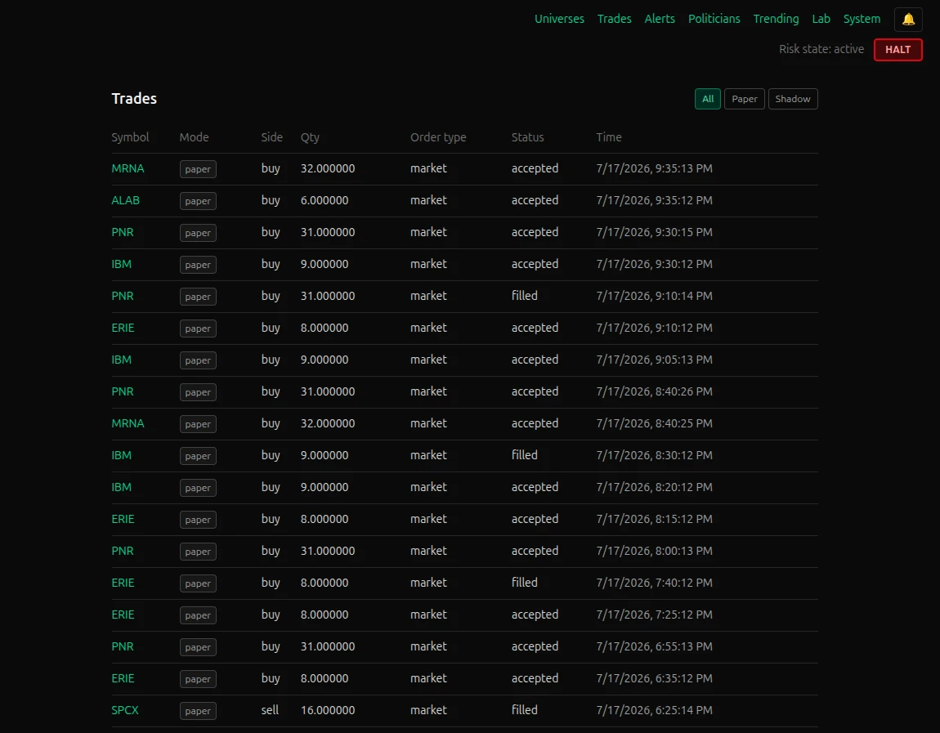Select the Shadow filter tab

[x=793, y=99]
